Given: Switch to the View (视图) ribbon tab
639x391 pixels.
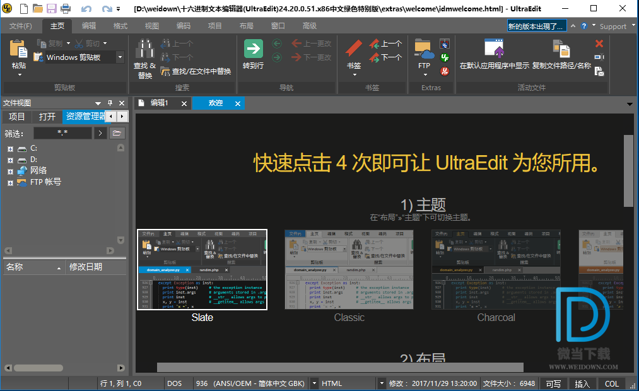Looking at the screenshot, I should [x=152, y=26].
